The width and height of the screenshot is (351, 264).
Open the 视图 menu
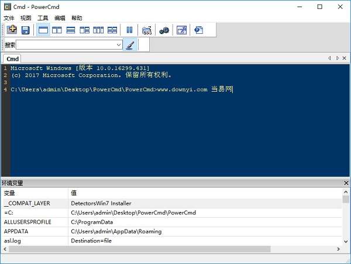coord(26,18)
